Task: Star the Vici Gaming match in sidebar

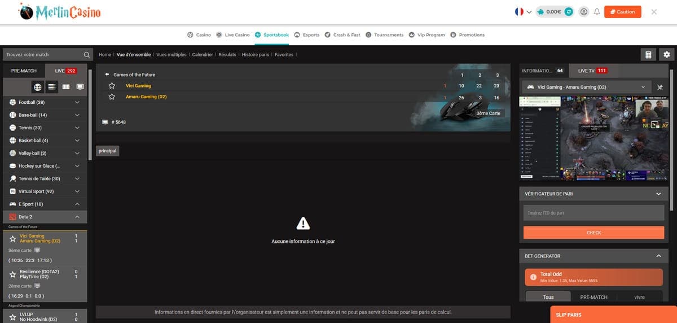Action: 12,239
